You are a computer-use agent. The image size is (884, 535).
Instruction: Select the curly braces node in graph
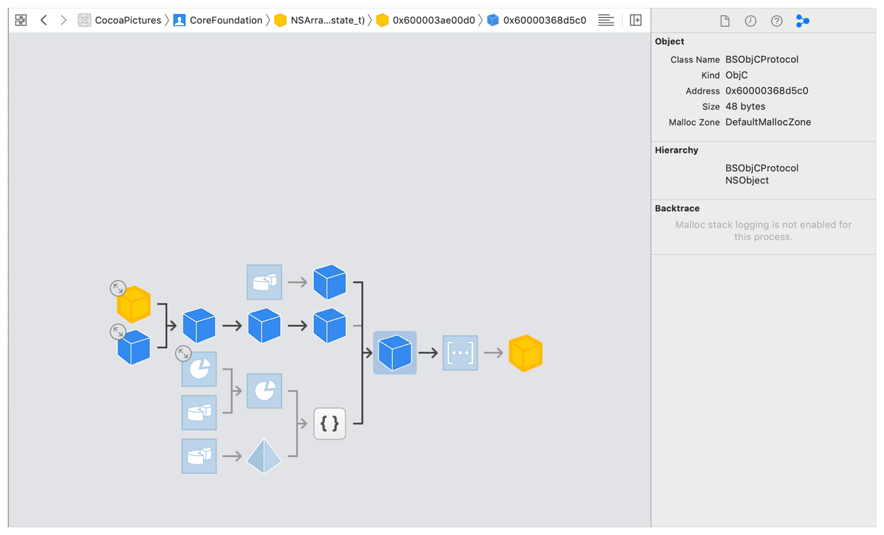[x=330, y=424]
